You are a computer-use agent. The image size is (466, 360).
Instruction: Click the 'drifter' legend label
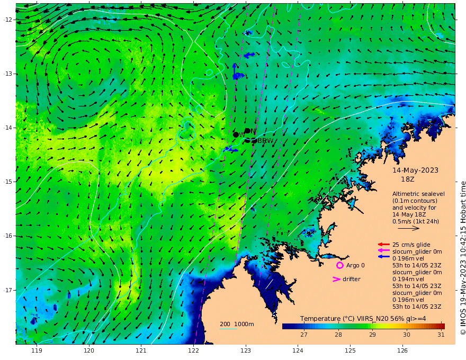pos(352,279)
